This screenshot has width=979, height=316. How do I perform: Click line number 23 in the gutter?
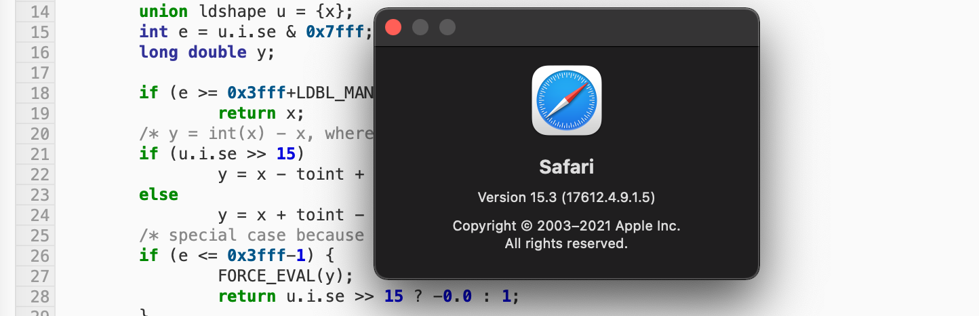pyautogui.click(x=40, y=195)
